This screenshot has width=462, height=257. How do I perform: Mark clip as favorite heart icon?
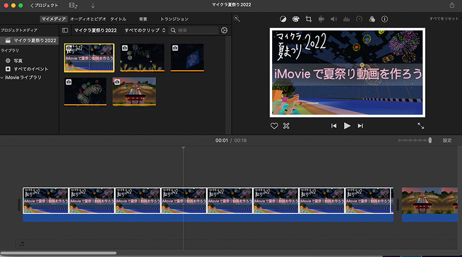click(x=274, y=126)
